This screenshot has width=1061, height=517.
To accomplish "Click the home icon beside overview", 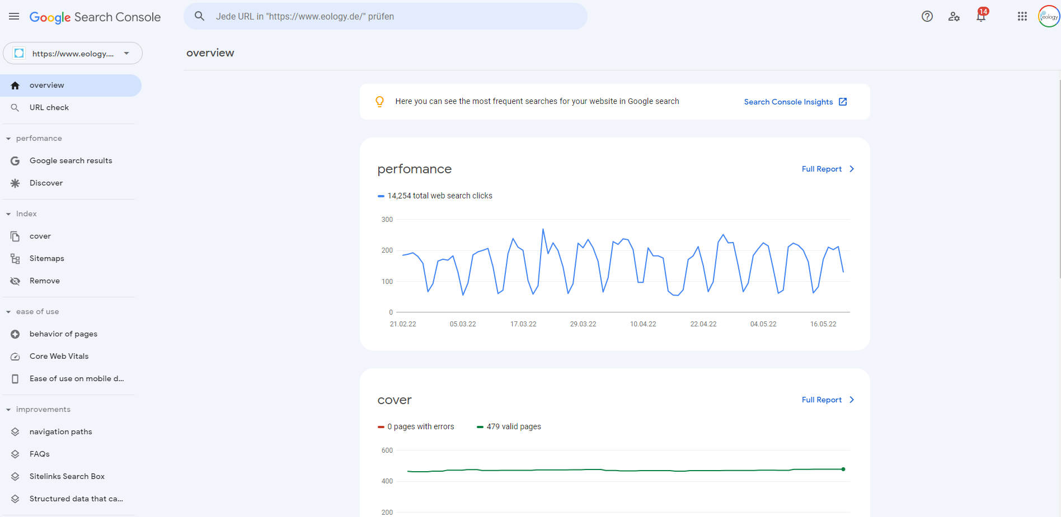I will click(x=15, y=86).
